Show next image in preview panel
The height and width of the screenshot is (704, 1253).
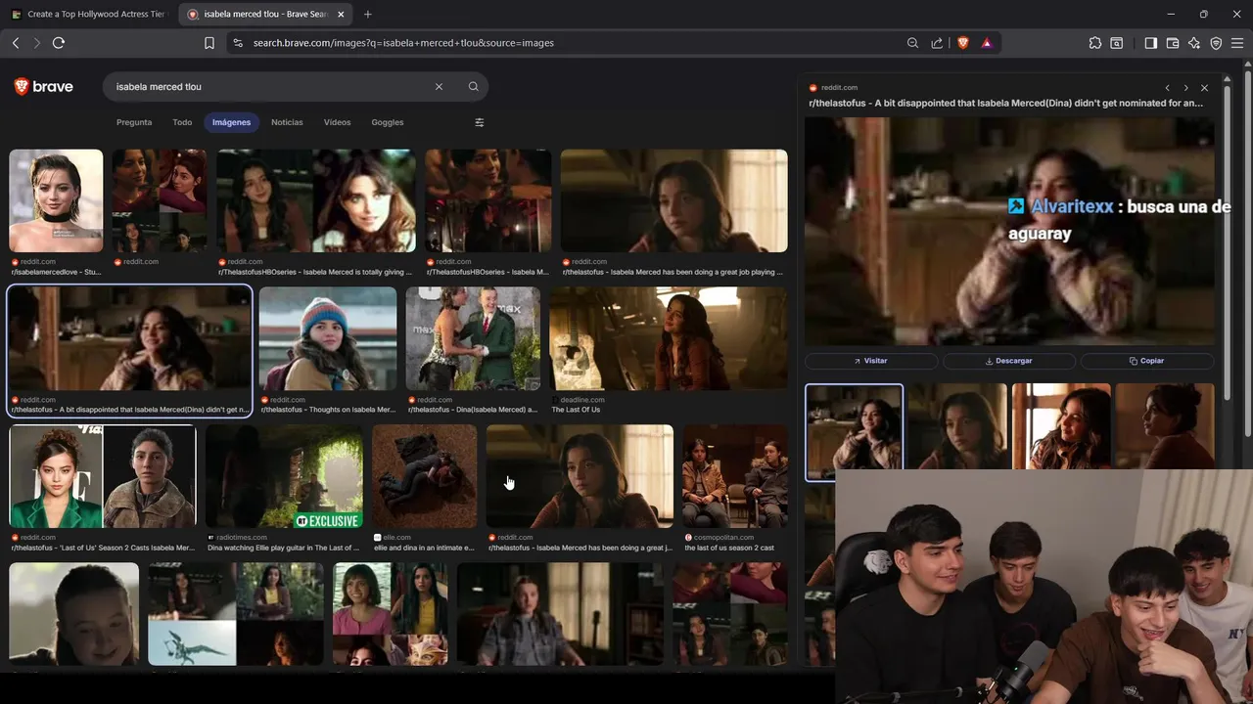point(1185,88)
